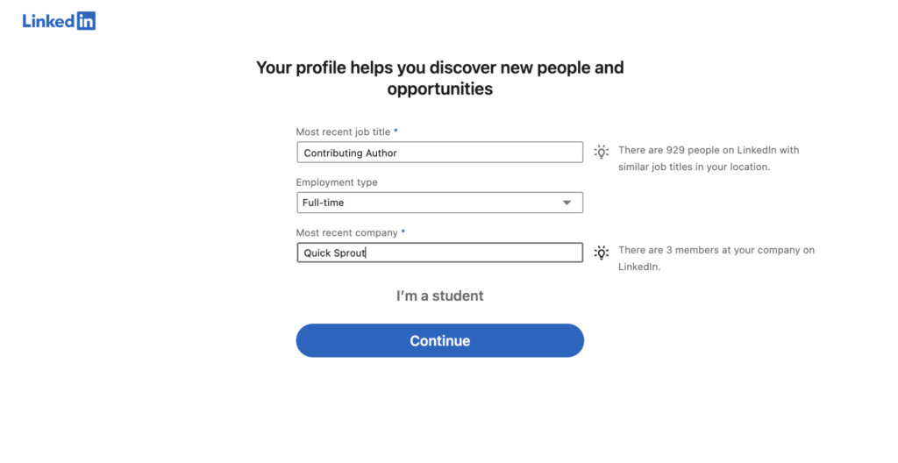The image size is (898, 463).
Task: Click the Employment type dropdown arrow
Action: tap(567, 203)
